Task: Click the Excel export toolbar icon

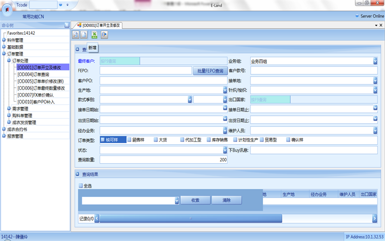Action: click(94, 35)
